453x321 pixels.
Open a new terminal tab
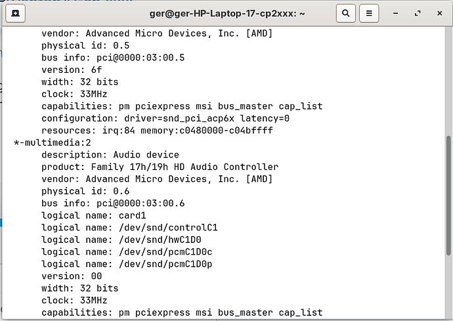[x=15, y=13]
